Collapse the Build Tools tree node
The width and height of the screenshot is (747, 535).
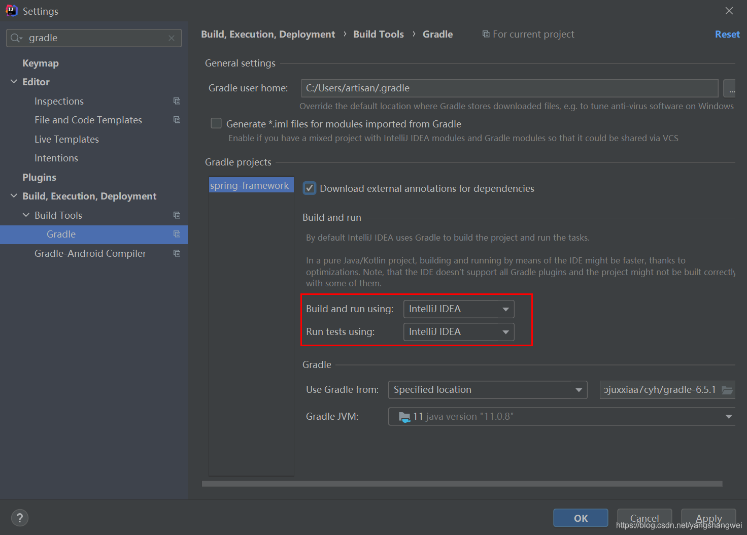coord(26,215)
